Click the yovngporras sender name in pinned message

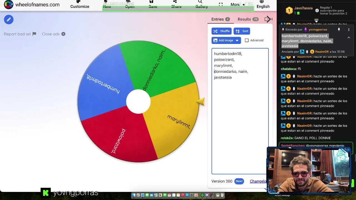[318, 29]
